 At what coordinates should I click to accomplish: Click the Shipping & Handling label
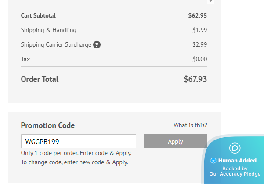click(x=48, y=30)
